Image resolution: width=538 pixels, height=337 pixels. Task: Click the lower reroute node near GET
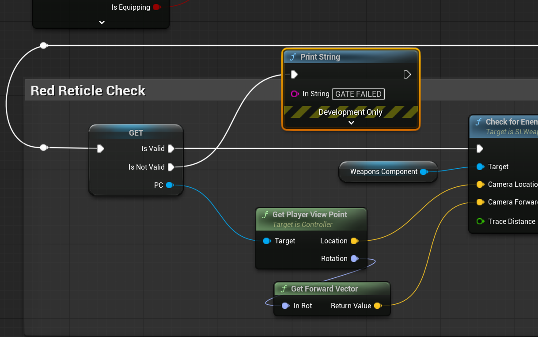pos(43,148)
